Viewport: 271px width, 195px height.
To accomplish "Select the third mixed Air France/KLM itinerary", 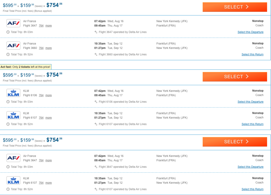I will tap(235, 142).
